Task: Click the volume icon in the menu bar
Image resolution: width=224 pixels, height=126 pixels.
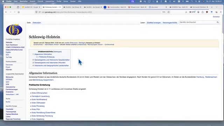Action: tap(174, 1)
